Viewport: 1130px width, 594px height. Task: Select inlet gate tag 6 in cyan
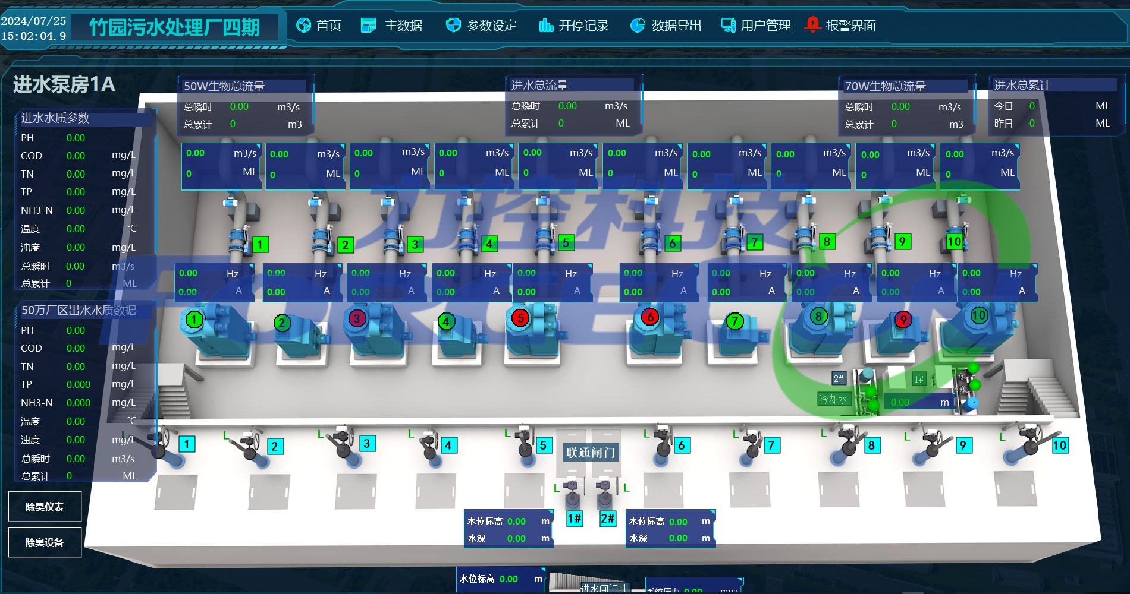coord(682,445)
